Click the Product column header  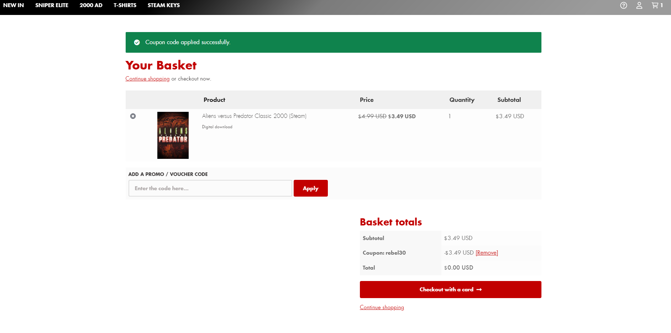coord(214,100)
